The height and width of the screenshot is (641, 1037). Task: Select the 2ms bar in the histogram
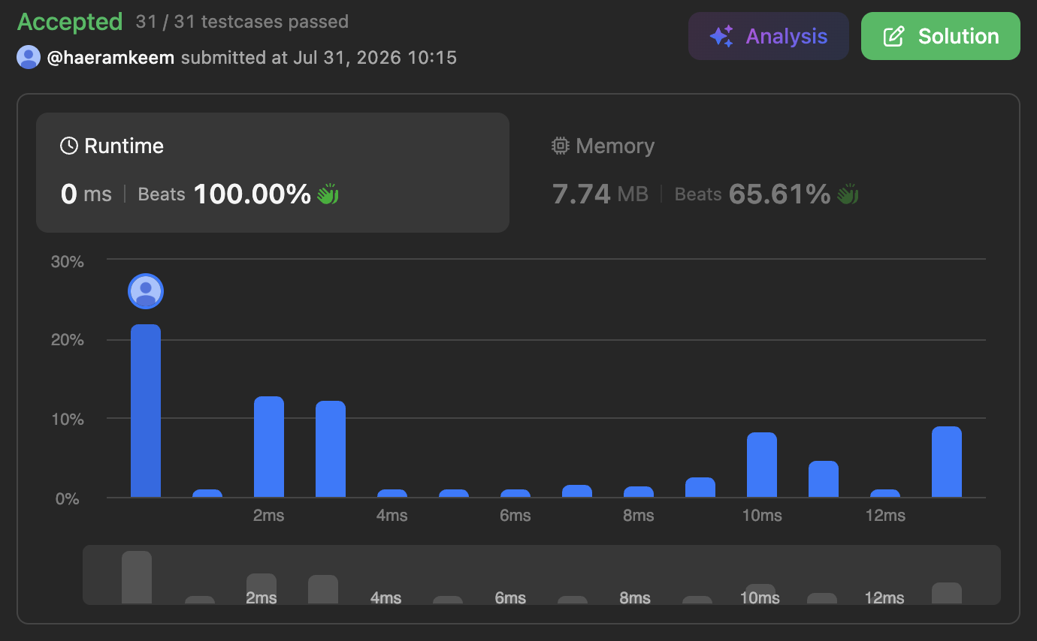click(x=269, y=447)
